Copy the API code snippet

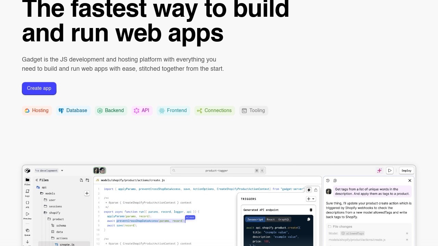tap(309, 219)
